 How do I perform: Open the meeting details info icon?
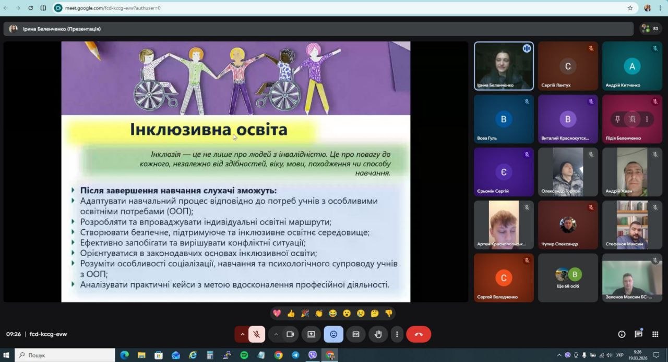coord(622,334)
